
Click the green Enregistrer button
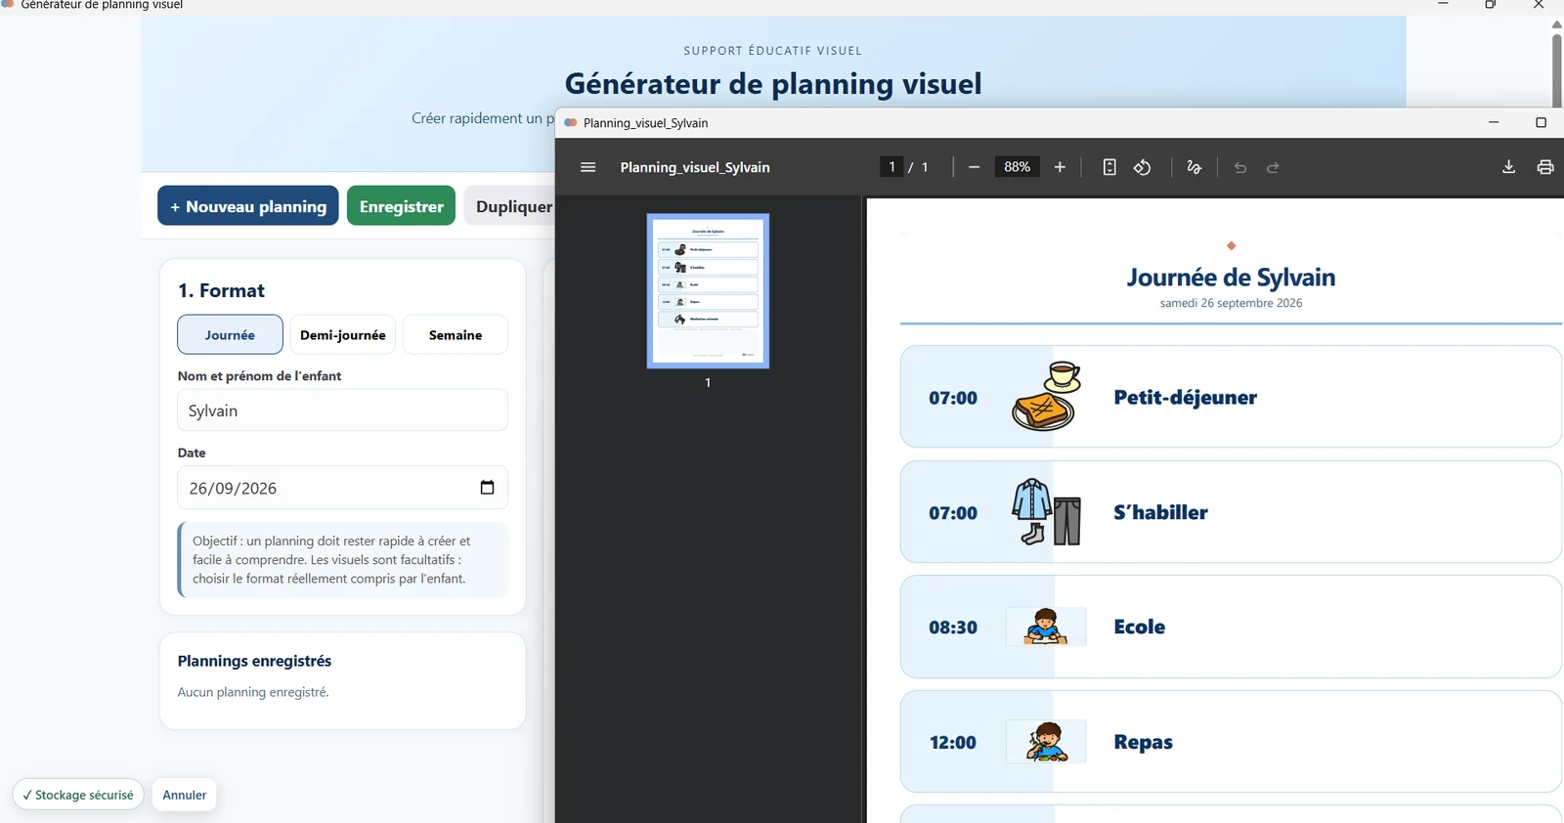(401, 205)
